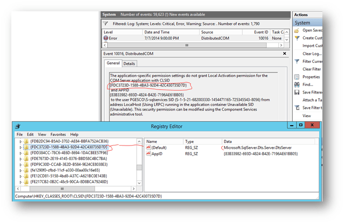
Task: Click the (Default) string value icon
Action: pyautogui.click(x=149, y=147)
